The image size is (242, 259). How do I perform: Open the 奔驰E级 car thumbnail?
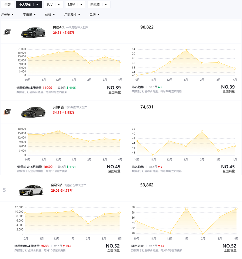tap(33, 112)
